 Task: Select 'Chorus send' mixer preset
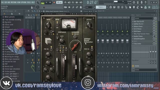(x=9, y=24)
